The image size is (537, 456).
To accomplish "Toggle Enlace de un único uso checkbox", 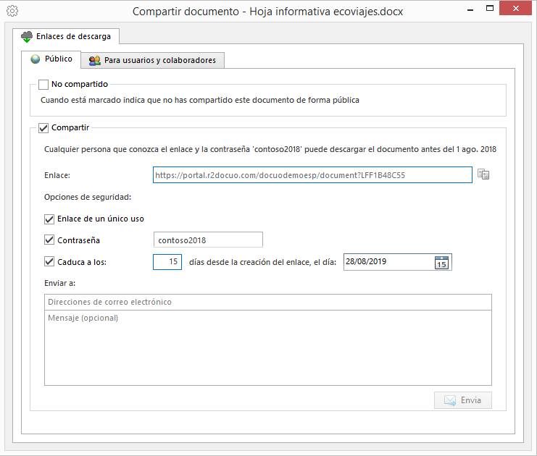I will [49, 219].
